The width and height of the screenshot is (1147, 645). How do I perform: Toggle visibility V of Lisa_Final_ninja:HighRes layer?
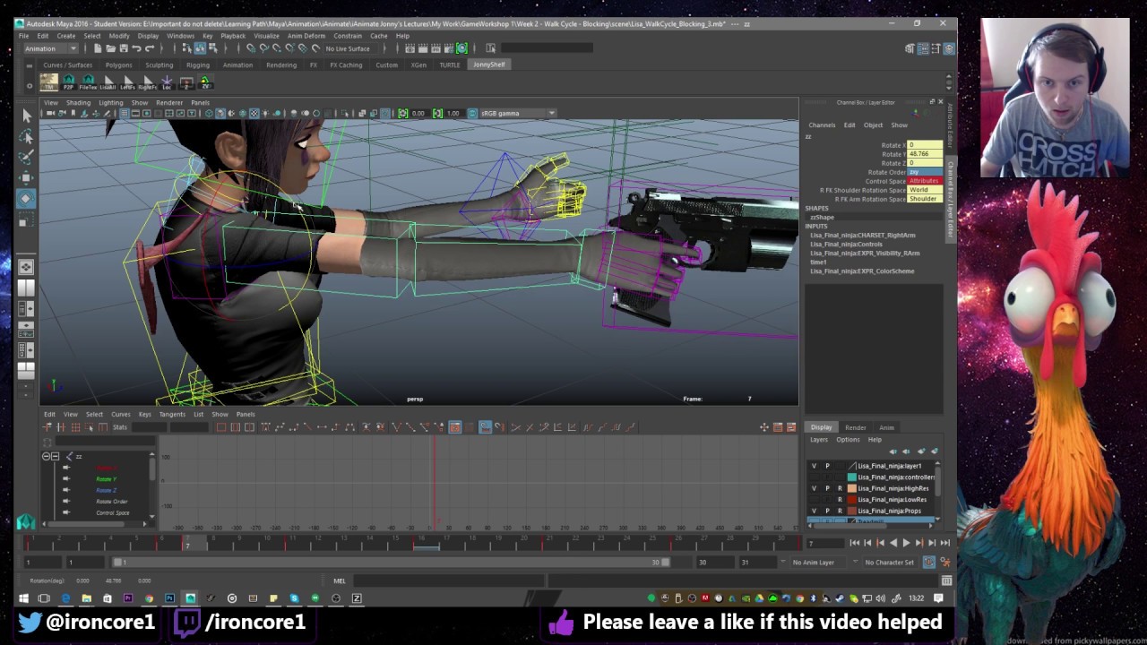(814, 488)
